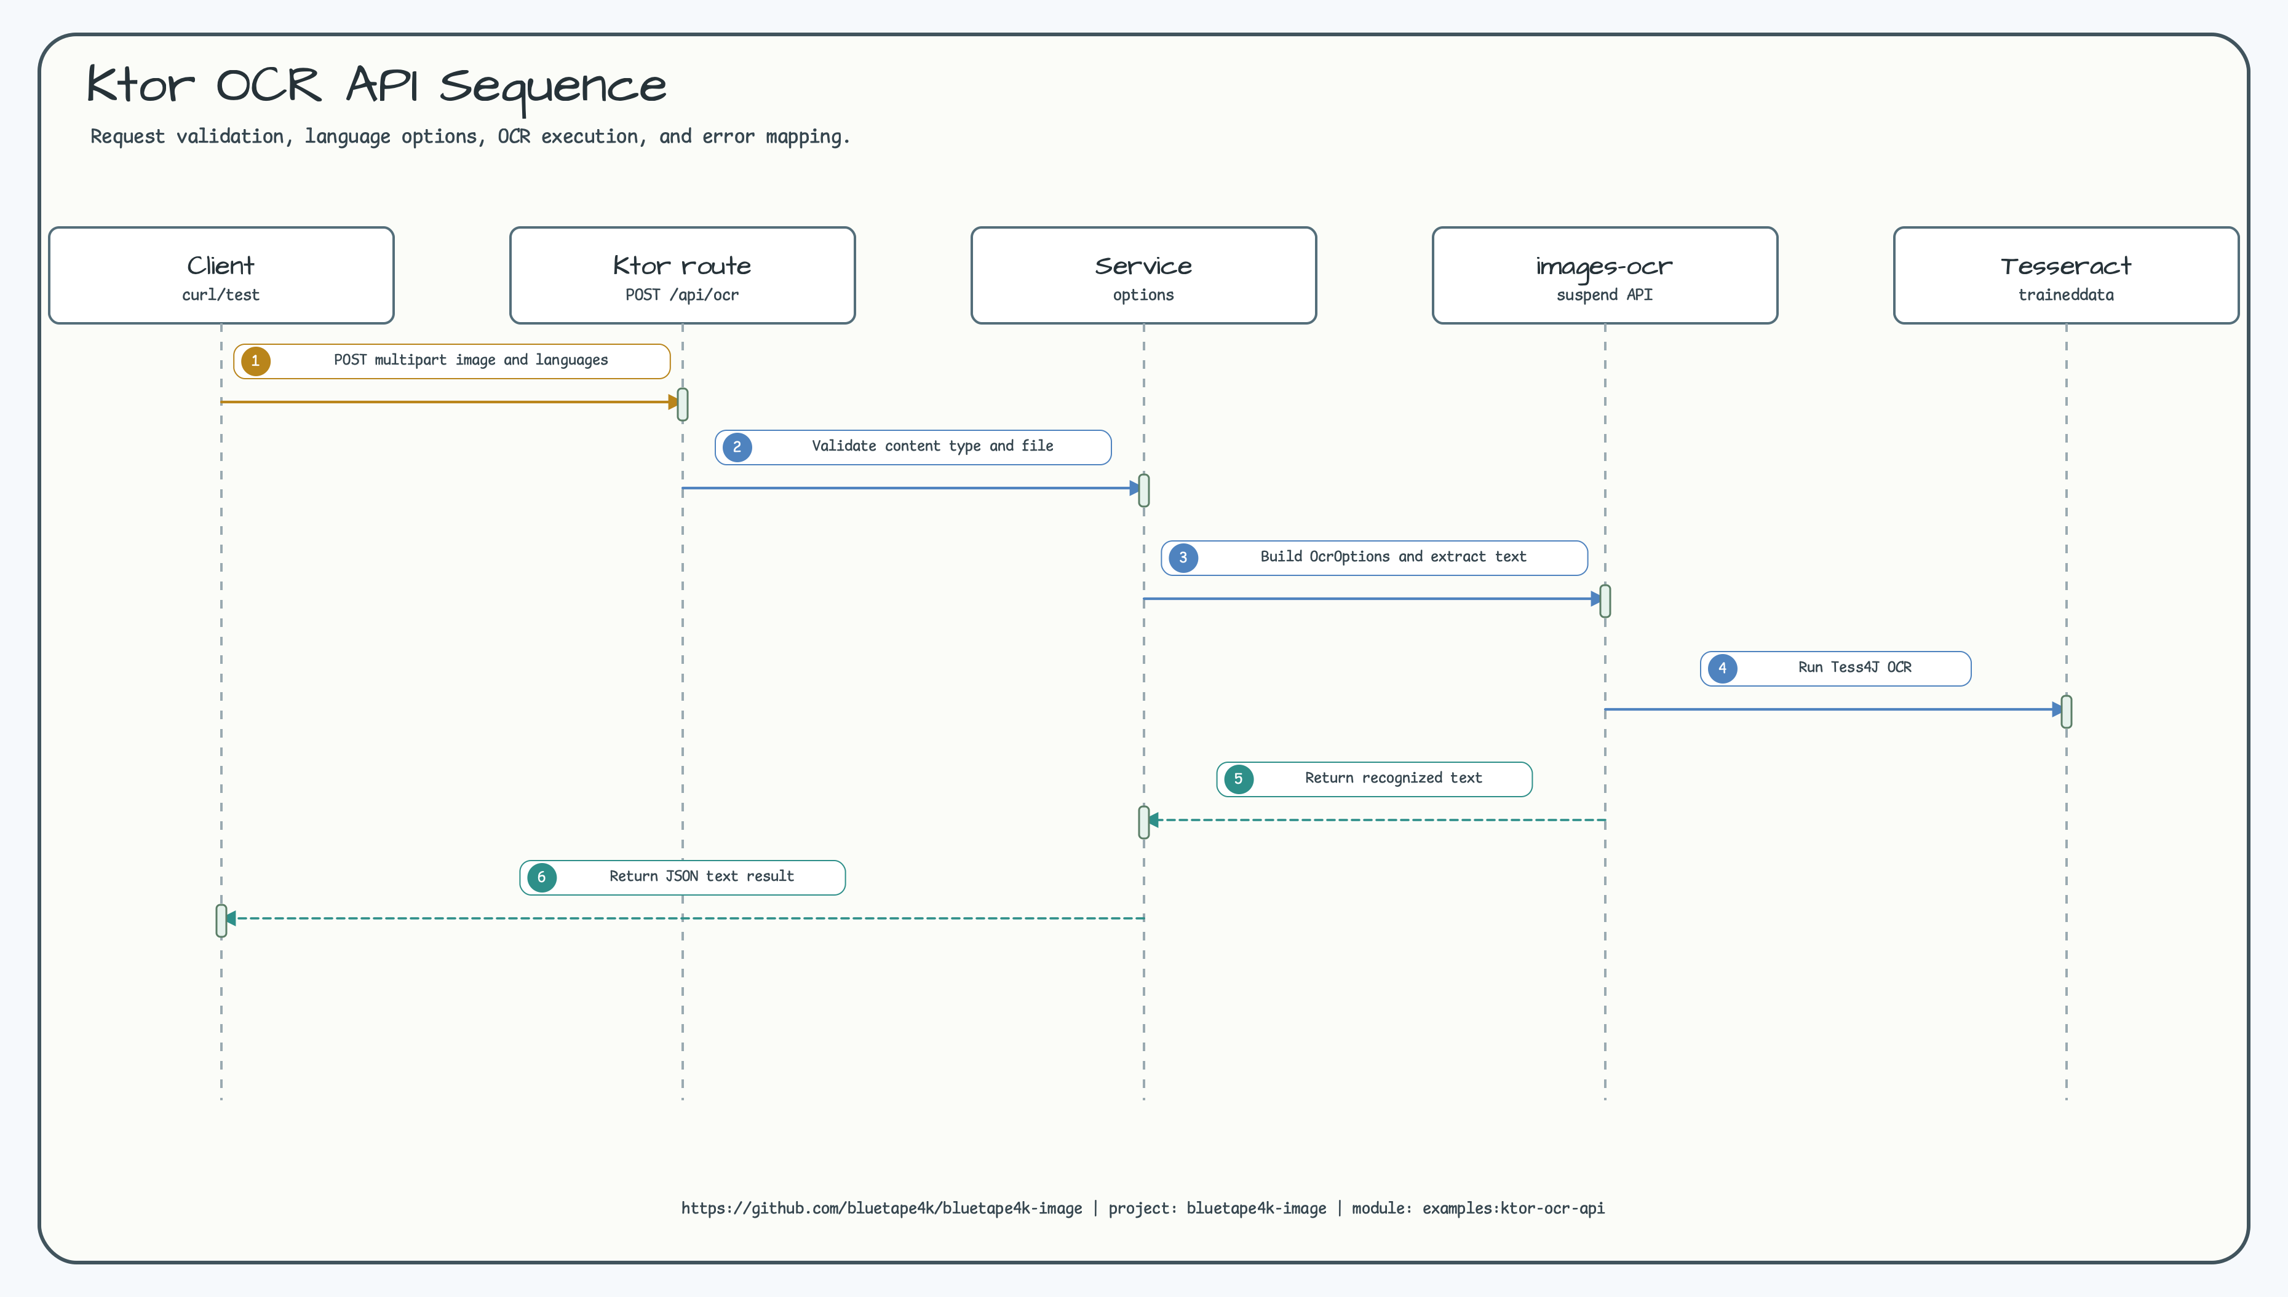The image size is (2288, 1297).
Task: Click the step 6 number badge
Action: tap(542, 877)
